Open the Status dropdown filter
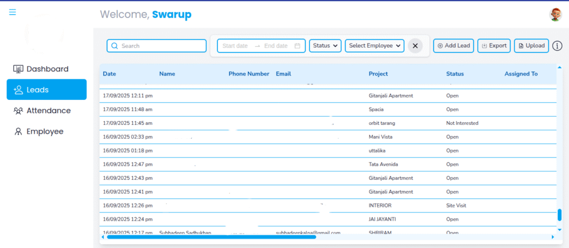The width and height of the screenshot is (569, 248). point(325,46)
